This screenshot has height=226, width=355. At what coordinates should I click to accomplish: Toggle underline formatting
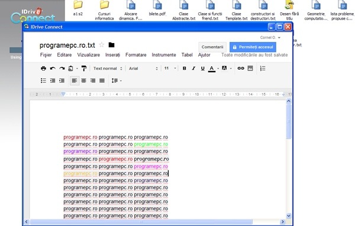[202, 68]
